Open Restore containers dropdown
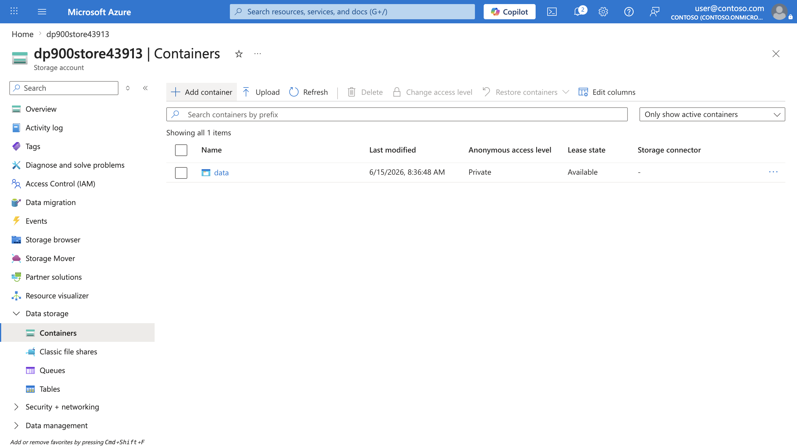797x448 pixels. pos(526,92)
